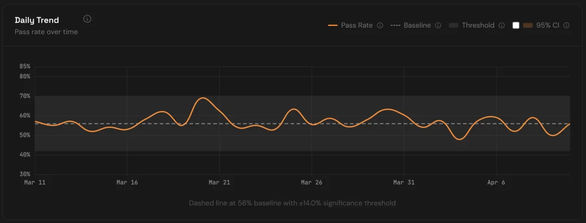This screenshot has width=586, height=223.
Task: Click the 95% CI info icon
Action: (x=566, y=25)
